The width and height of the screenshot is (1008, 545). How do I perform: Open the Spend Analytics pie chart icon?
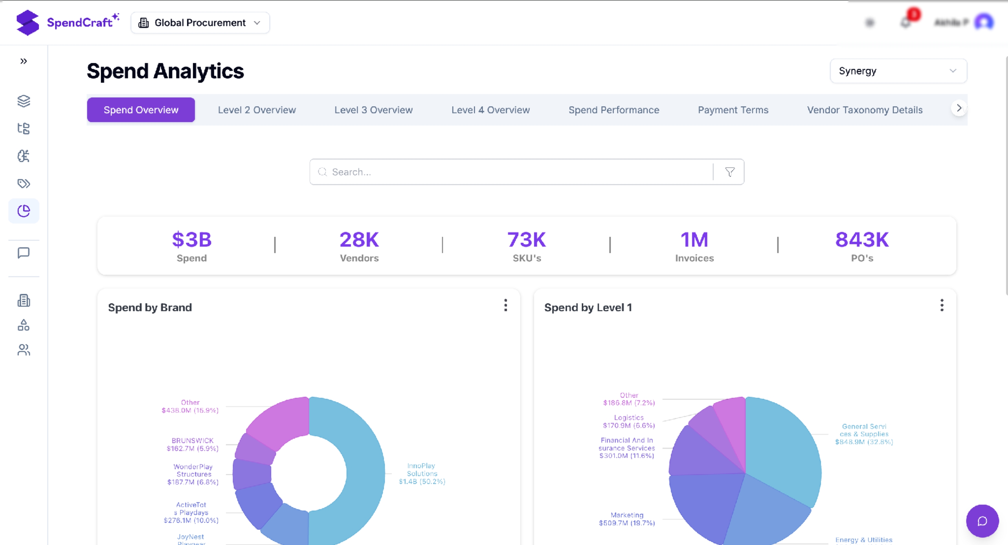tap(23, 211)
